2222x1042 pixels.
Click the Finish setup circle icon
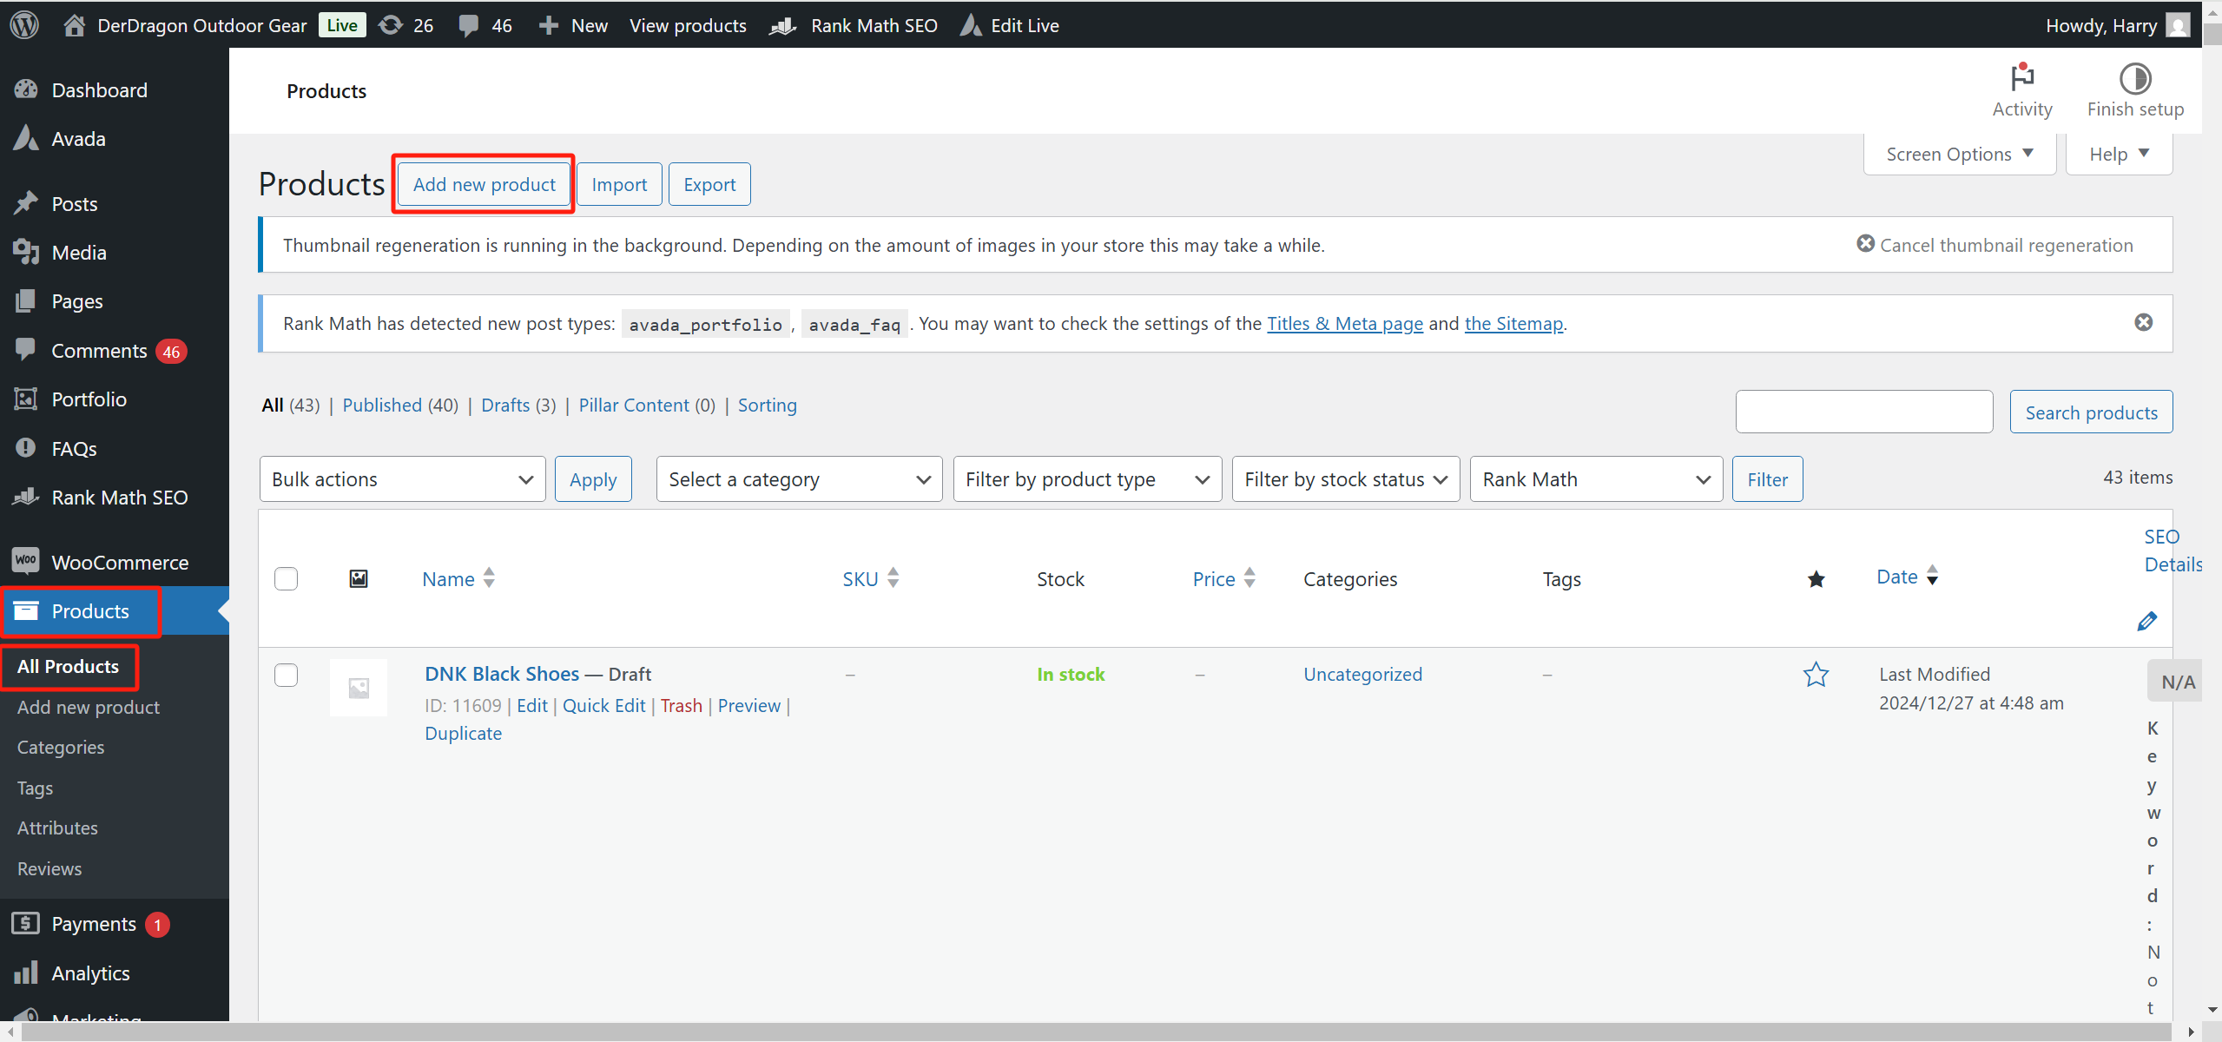pyautogui.click(x=2135, y=78)
